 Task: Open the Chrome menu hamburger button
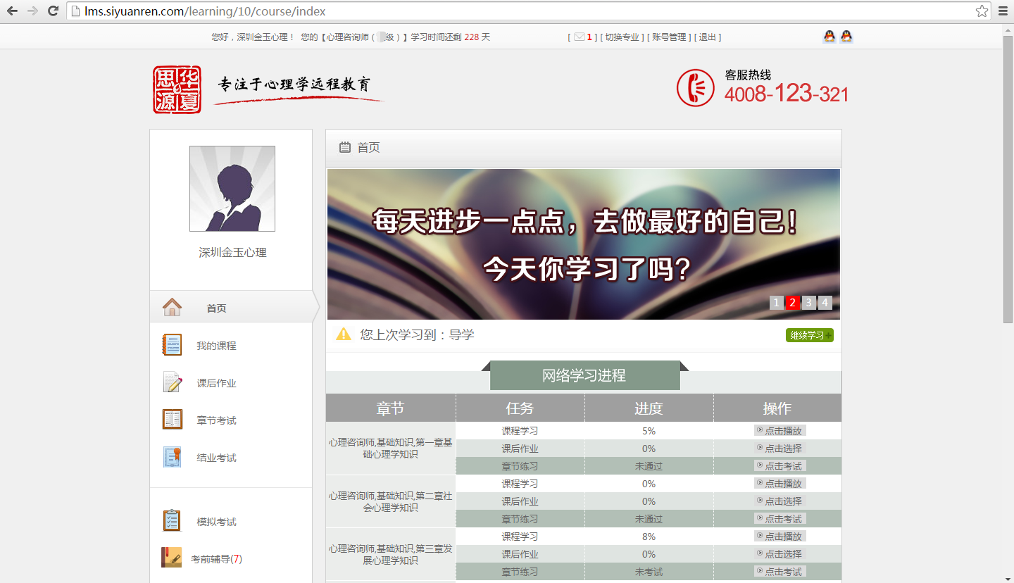coord(1003,11)
